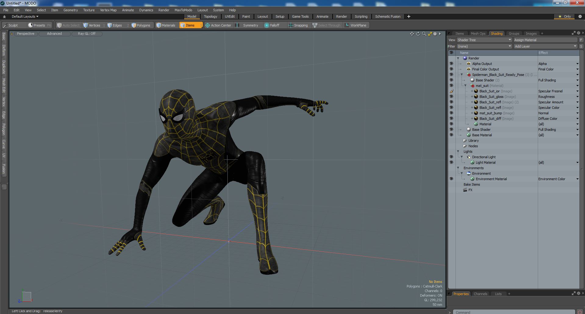Click the viewport zoom magnifier icon
The width and height of the screenshot is (585, 314).
pyautogui.click(x=424, y=34)
